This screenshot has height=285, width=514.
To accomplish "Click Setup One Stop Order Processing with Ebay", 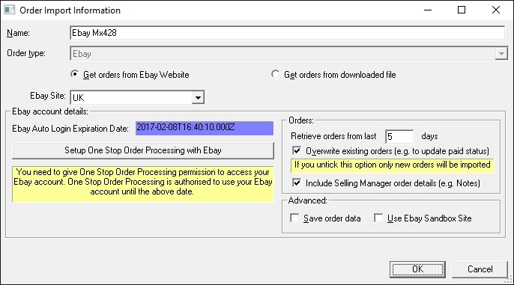I will coord(143,150).
